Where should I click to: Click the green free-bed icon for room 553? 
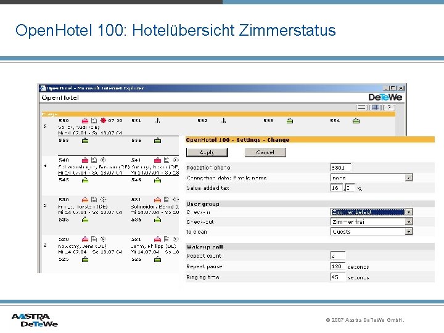(x=290, y=121)
